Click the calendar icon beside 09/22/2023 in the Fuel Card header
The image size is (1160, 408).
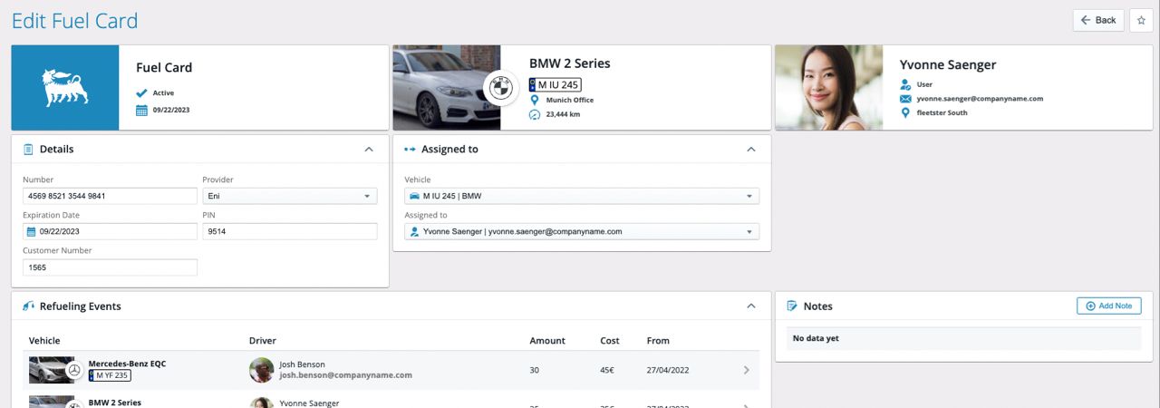pos(141,110)
